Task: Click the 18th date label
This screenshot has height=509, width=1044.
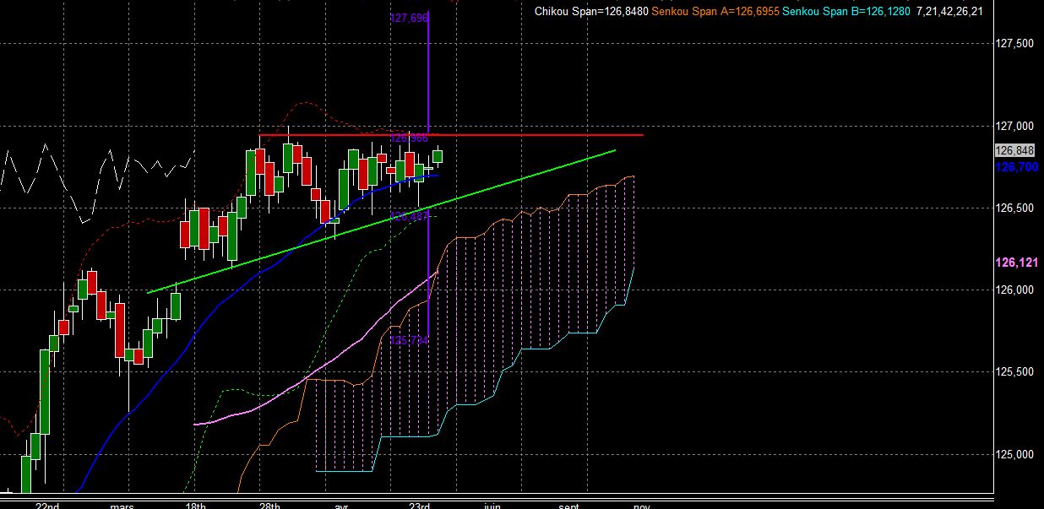Action: coord(195,505)
